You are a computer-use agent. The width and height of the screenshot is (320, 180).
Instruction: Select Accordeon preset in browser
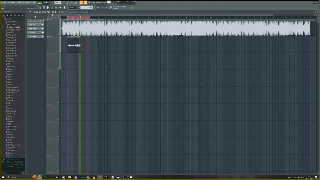12,24
